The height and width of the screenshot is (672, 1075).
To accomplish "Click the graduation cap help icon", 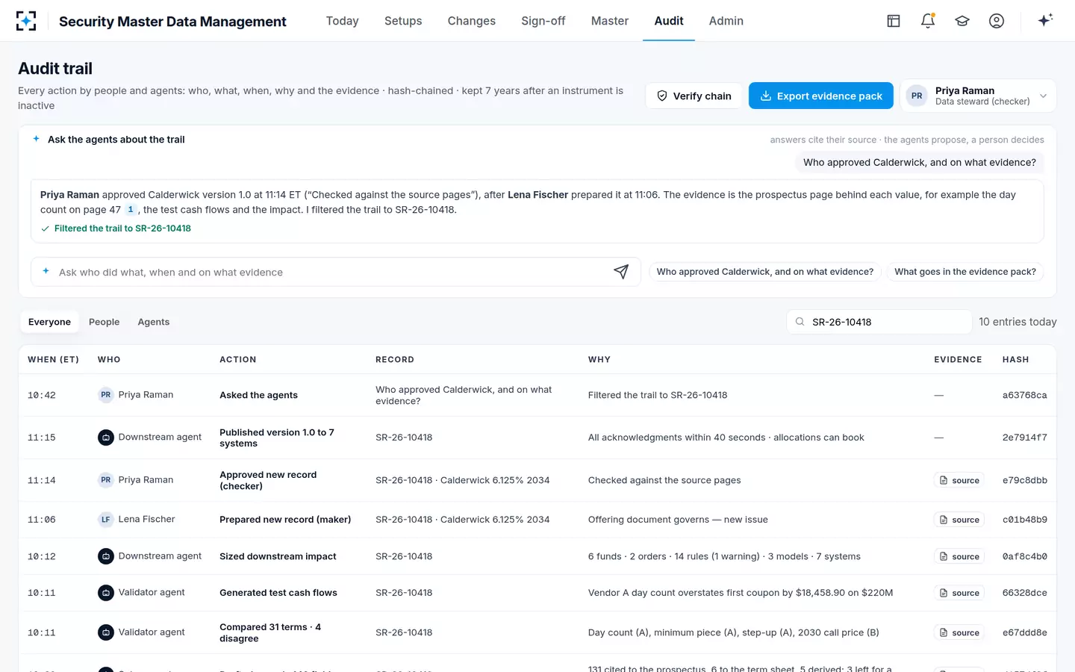I will 962,21.
